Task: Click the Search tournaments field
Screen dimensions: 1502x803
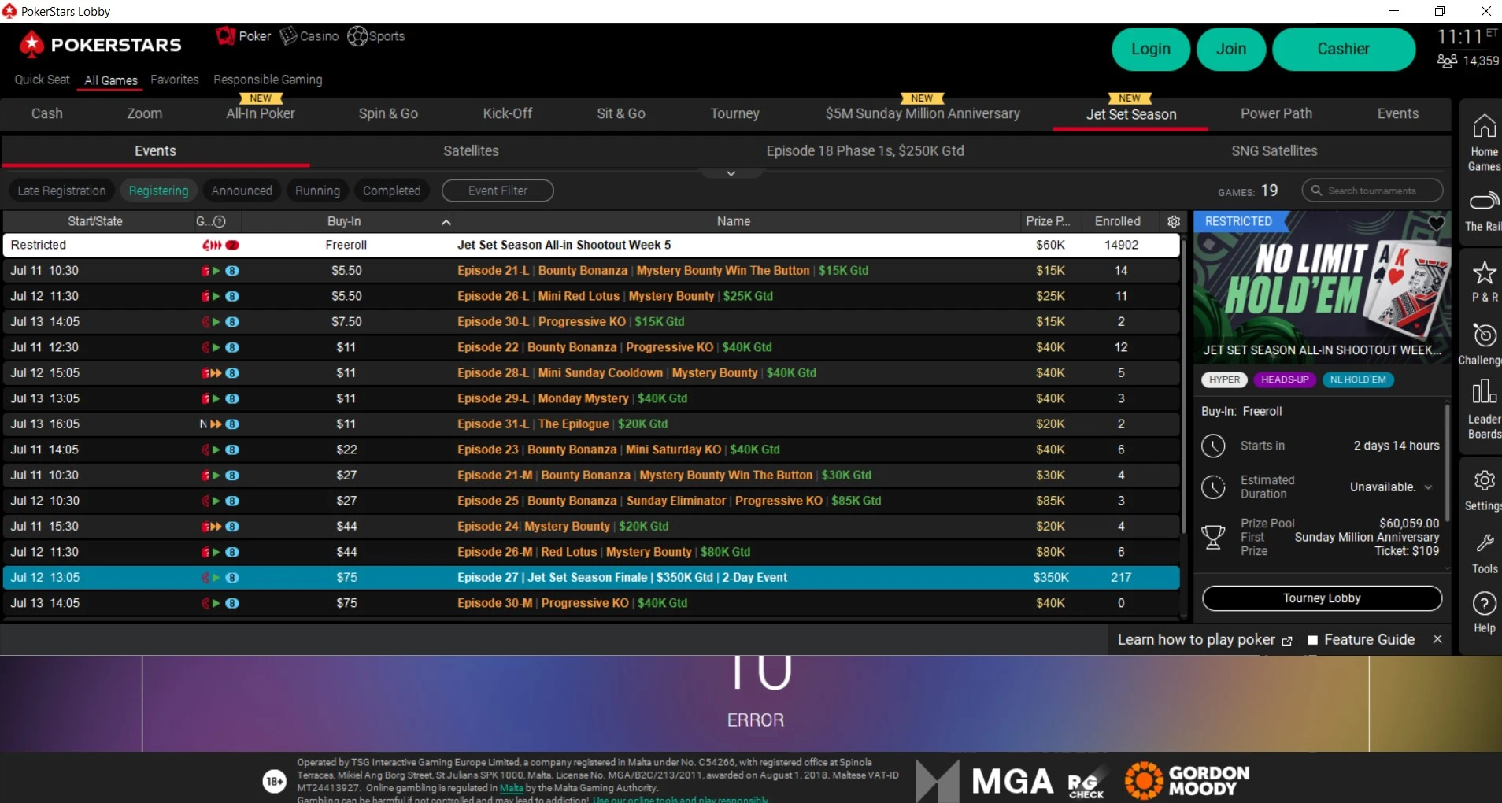Action: pyautogui.click(x=1372, y=191)
